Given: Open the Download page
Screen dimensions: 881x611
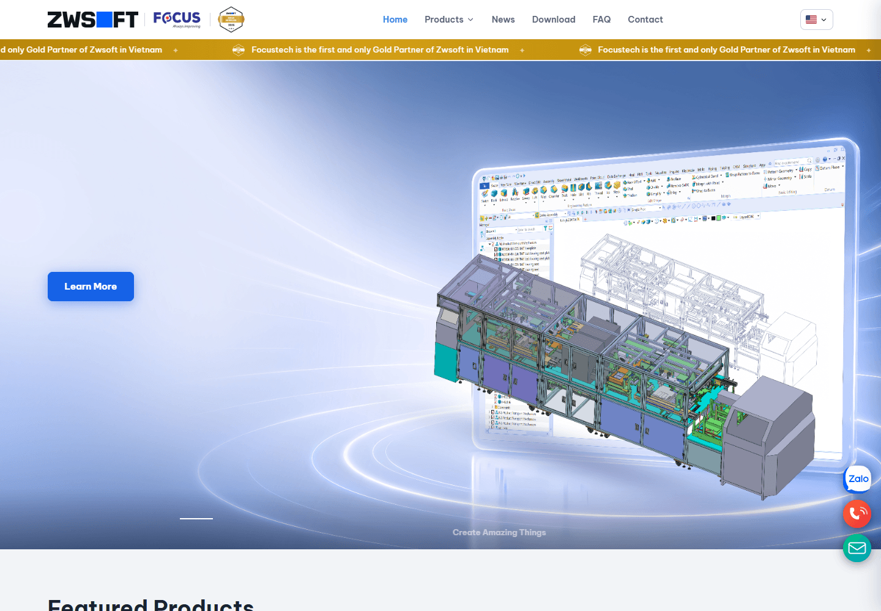Looking at the screenshot, I should [x=554, y=20].
